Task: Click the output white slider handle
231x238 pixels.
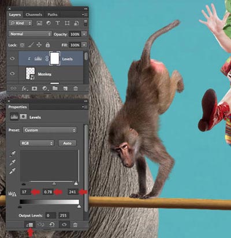Action: coord(79,207)
